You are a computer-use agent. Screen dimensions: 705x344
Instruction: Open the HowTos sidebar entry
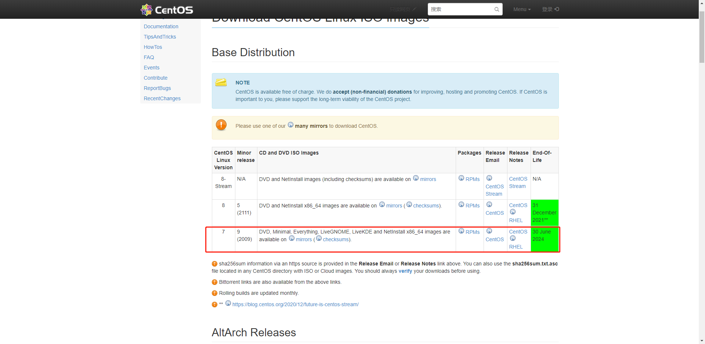point(153,47)
